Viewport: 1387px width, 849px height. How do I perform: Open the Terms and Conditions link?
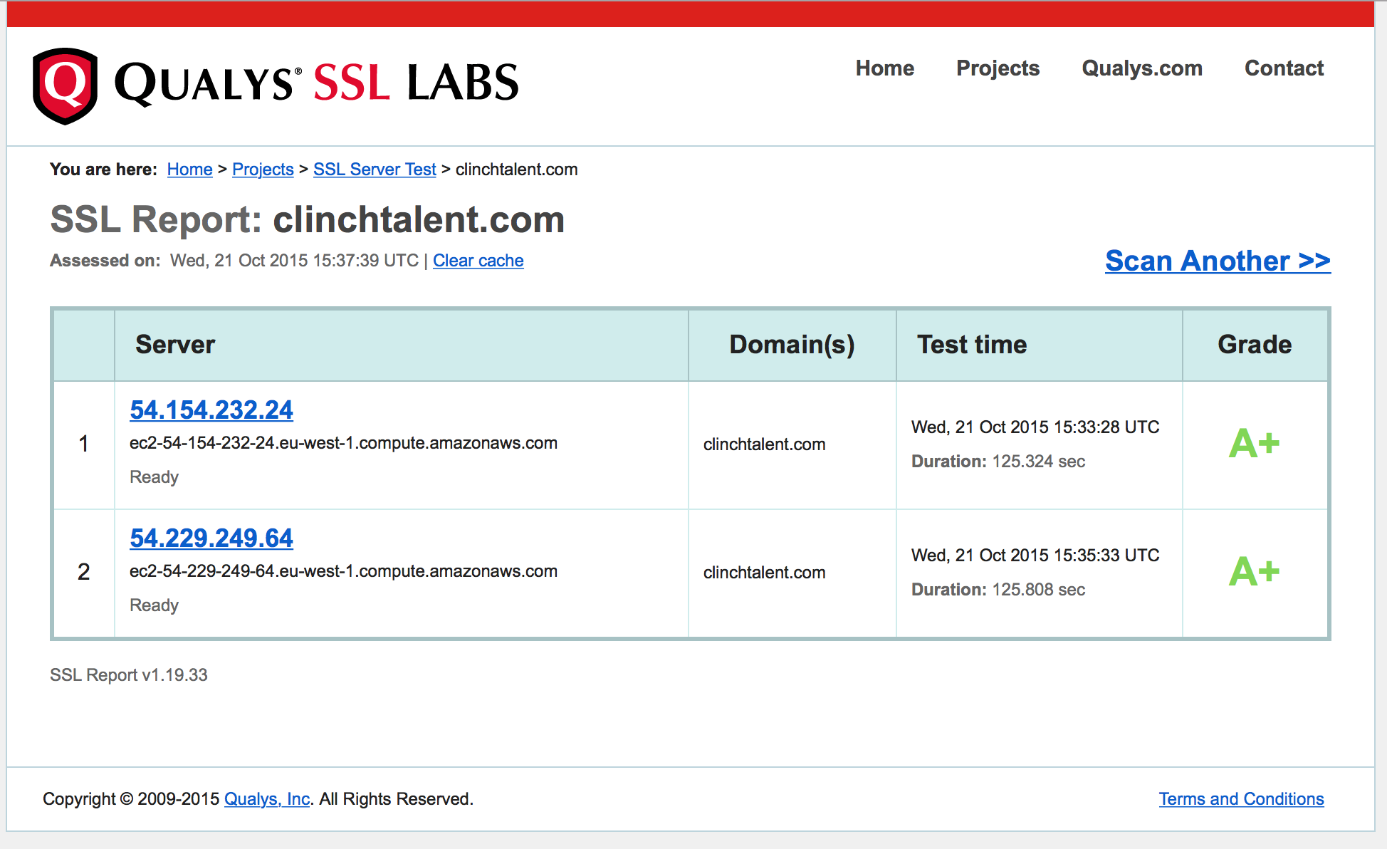1241,799
